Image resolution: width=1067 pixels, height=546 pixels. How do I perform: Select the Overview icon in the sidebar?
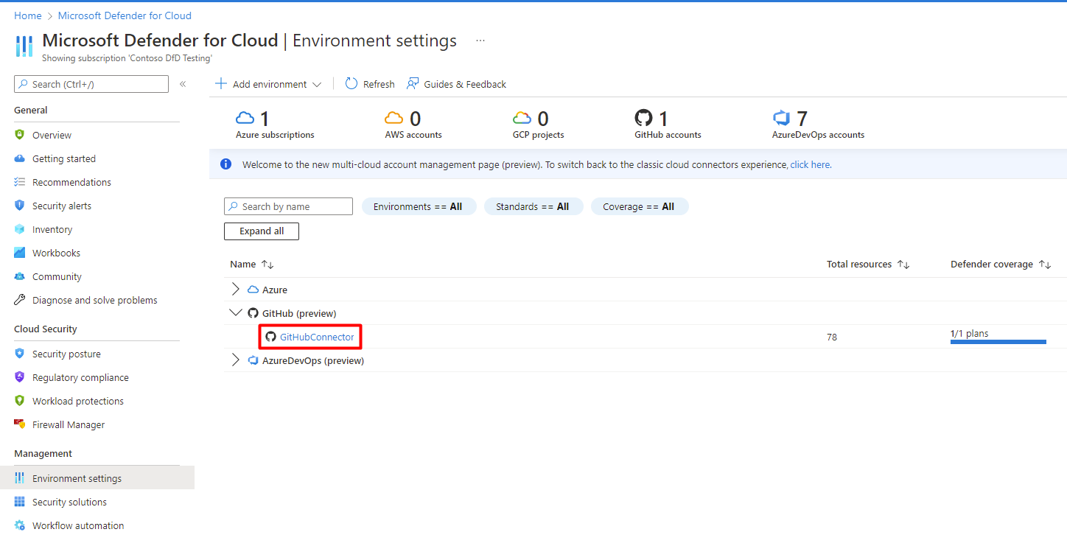click(18, 135)
